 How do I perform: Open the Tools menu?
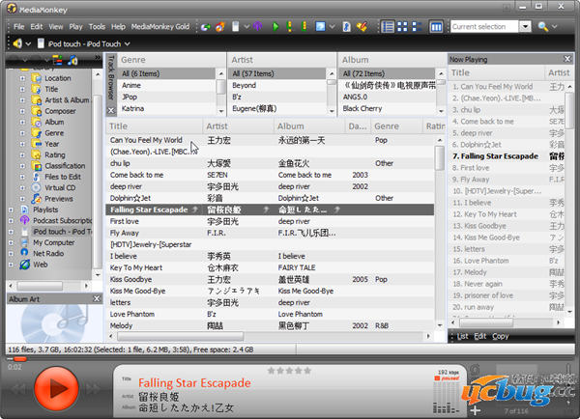[97, 26]
